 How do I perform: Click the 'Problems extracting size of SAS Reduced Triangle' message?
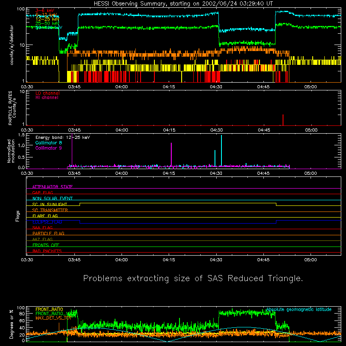[x=193, y=279]
